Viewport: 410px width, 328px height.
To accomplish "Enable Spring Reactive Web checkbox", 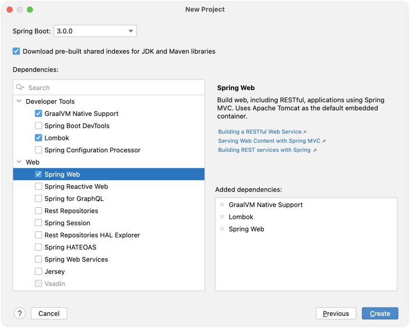I will pos(39,186).
